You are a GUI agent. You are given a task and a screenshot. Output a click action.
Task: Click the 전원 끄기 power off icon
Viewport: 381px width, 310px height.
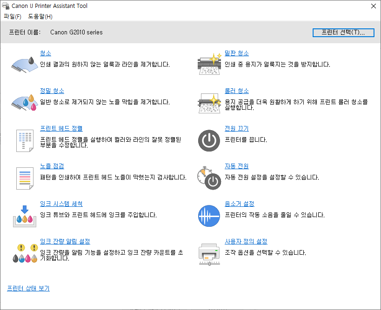[209, 140]
